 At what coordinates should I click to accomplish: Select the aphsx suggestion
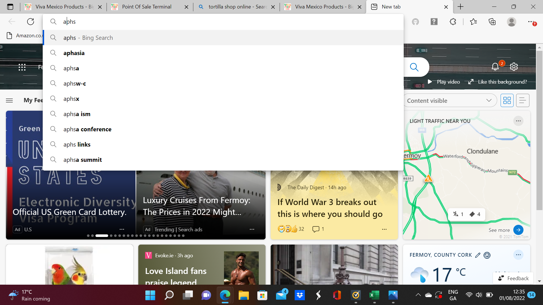pos(223,99)
